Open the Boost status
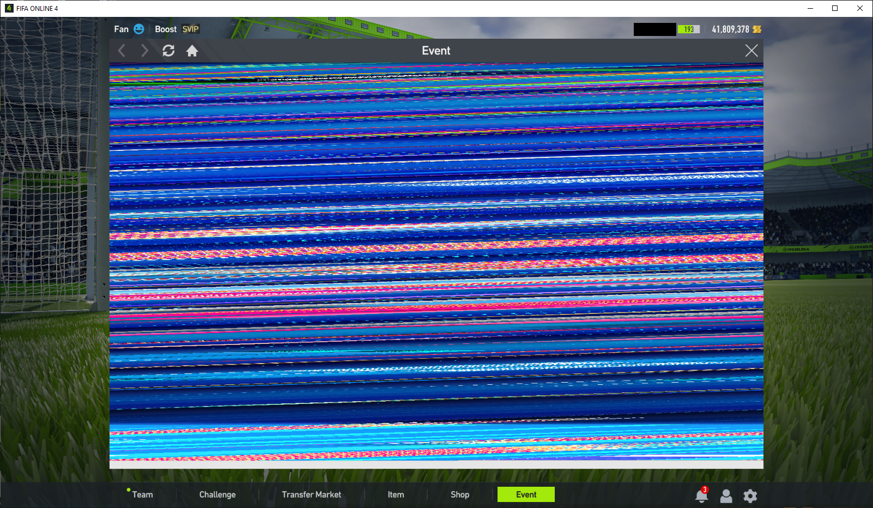Screen dimensions: 873x508 166,29
